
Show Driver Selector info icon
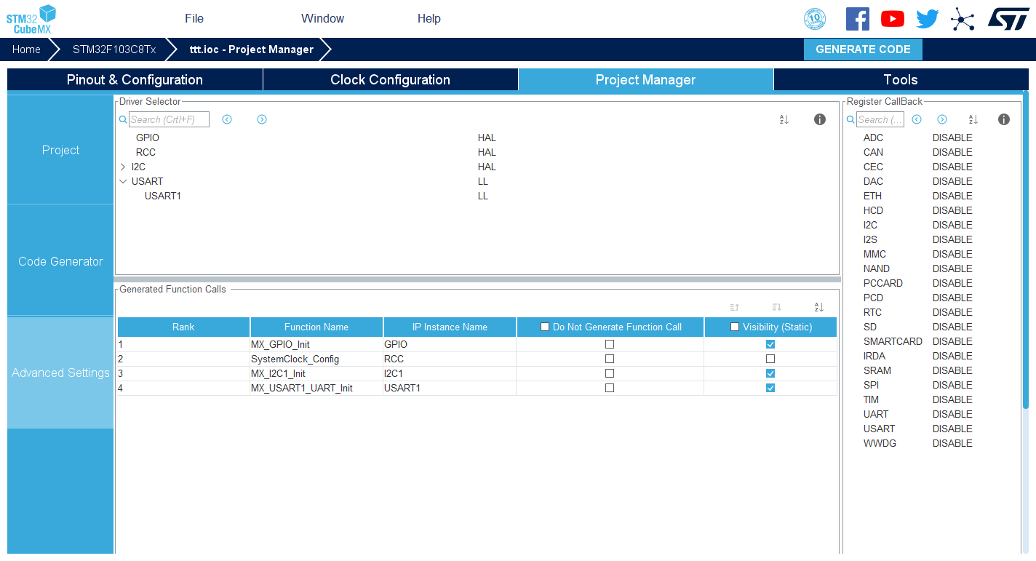[820, 119]
